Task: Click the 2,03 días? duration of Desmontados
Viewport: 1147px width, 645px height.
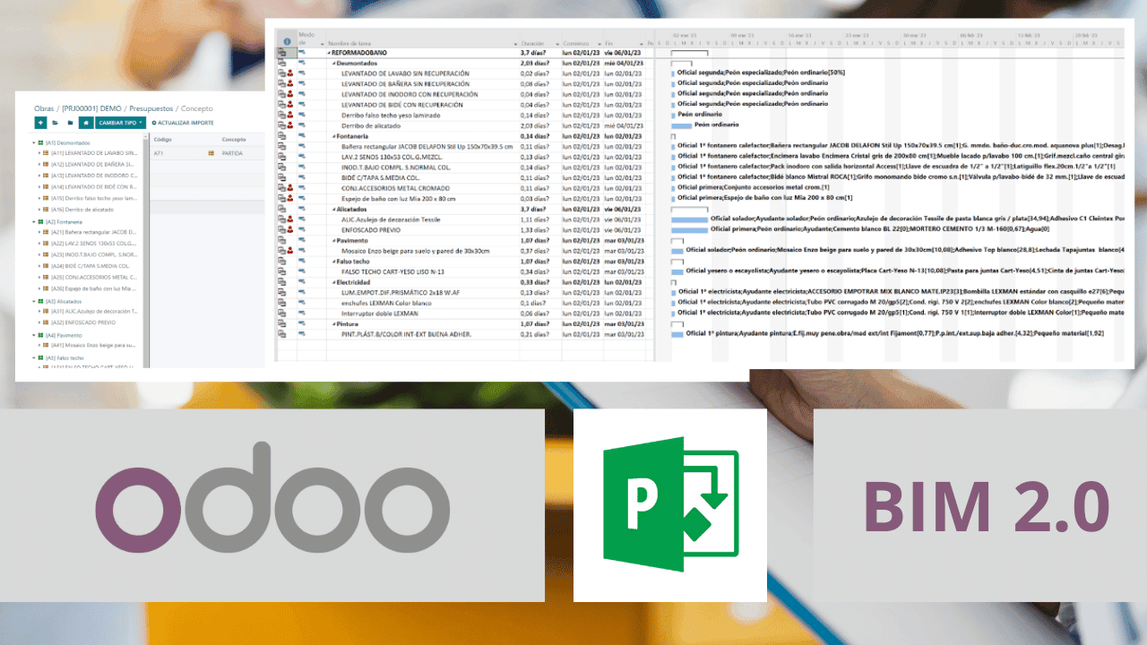Action: [x=536, y=63]
